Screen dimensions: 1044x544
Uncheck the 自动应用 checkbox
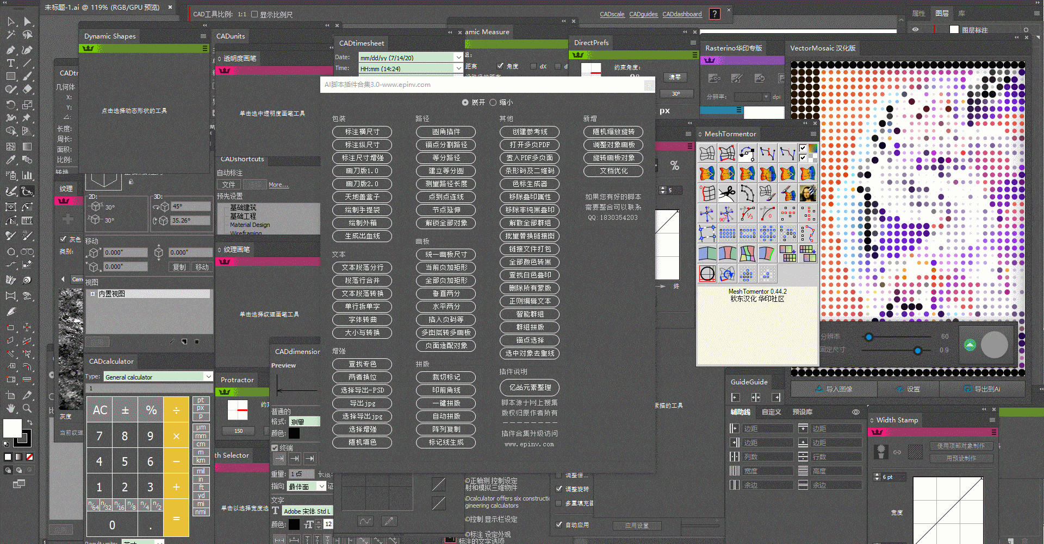pos(559,524)
